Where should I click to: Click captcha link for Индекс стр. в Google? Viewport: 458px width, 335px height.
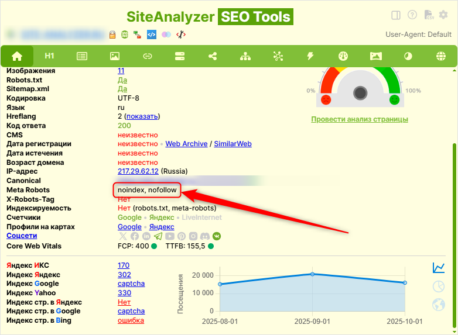131,311
